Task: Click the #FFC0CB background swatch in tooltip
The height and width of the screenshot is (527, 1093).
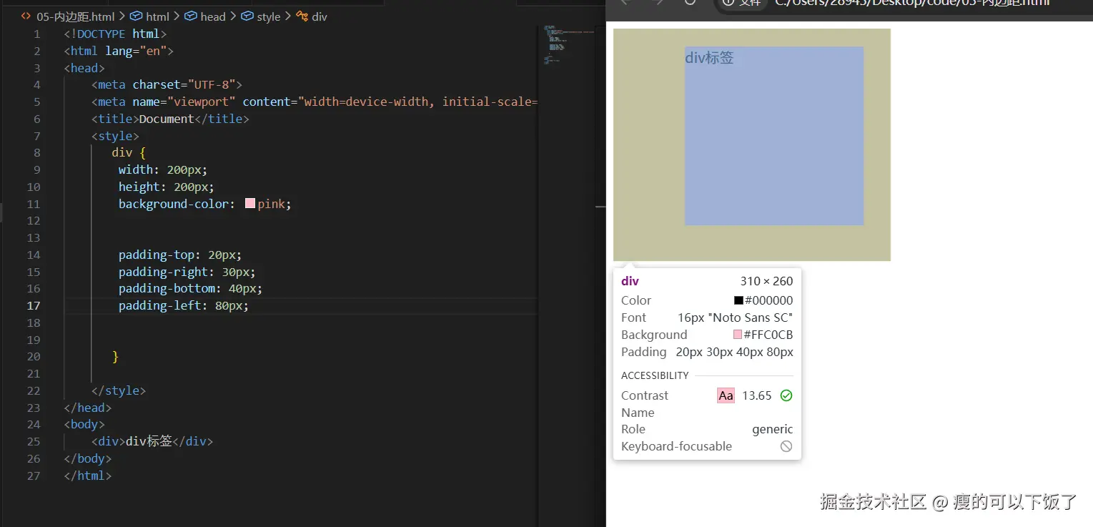Action: (x=738, y=335)
